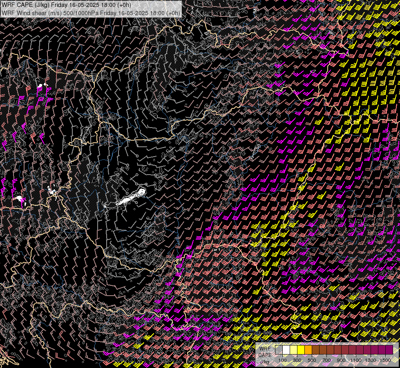This screenshot has width=400, height=368.
Task: Click the leftmost transparent CAPE legend swatch
Action: [x=279, y=350]
